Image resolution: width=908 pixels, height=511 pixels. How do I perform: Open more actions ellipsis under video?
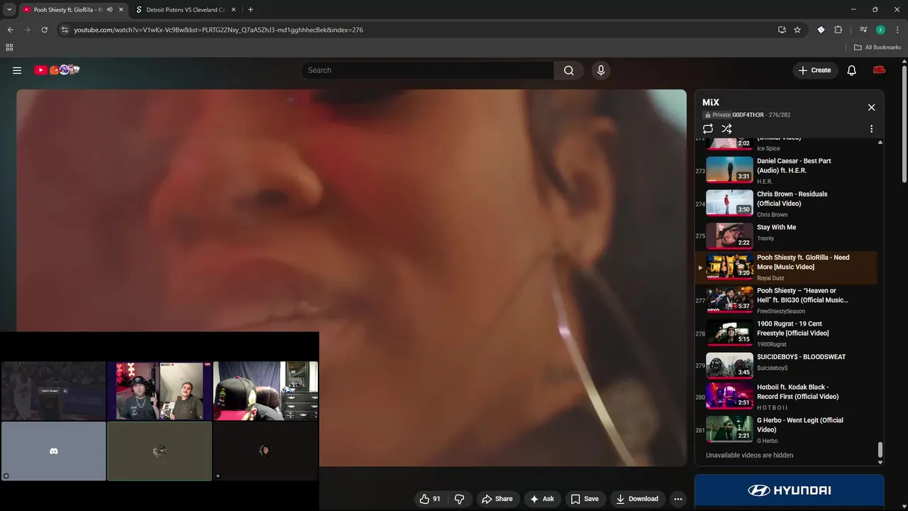[x=677, y=499]
